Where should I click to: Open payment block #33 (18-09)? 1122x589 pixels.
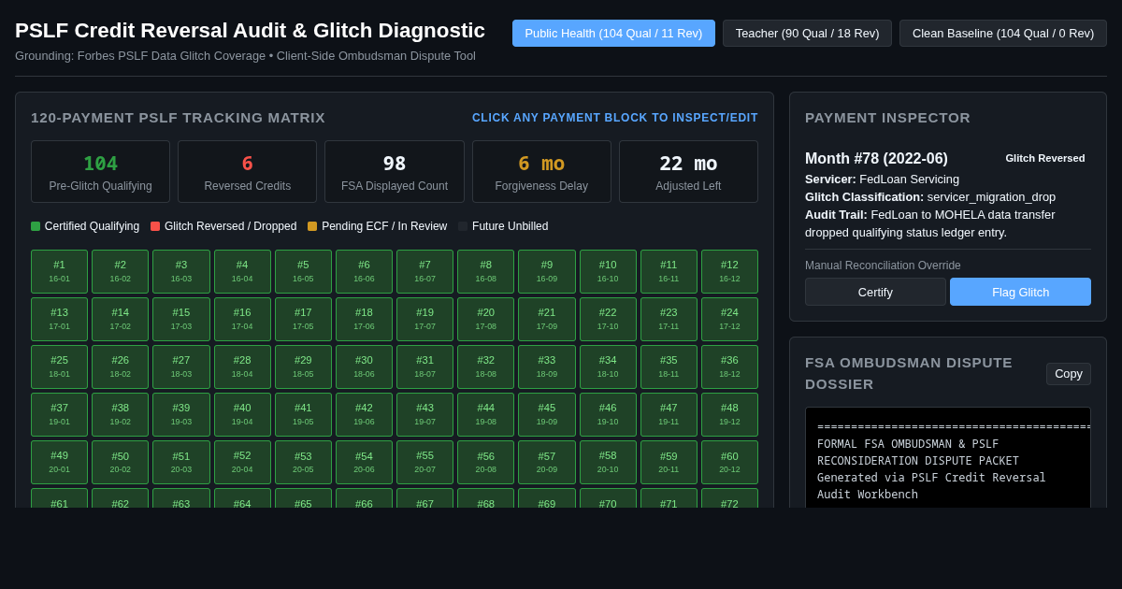(547, 366)
